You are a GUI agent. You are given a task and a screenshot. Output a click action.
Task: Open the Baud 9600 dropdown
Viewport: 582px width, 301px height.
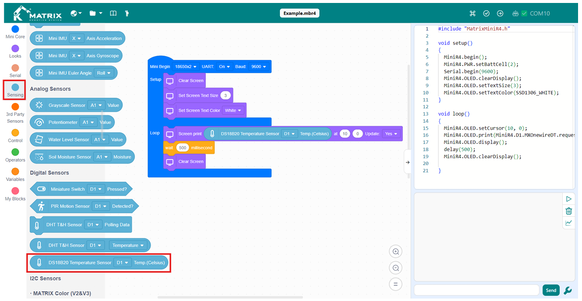click(x=258, y=67)
